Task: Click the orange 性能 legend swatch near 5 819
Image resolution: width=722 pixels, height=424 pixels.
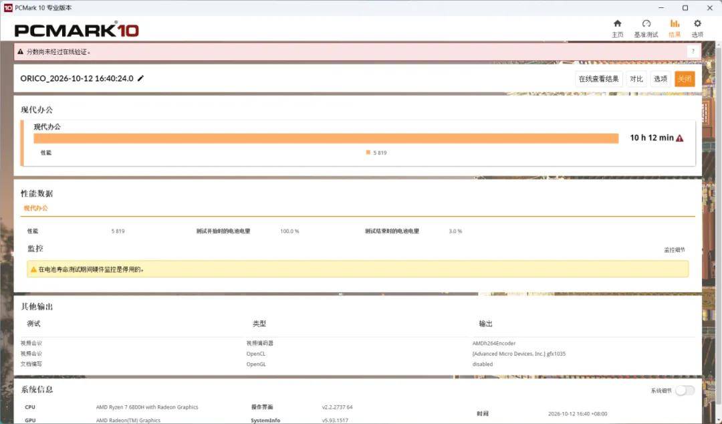Action: pyautogui.click(x=368, y=152)
